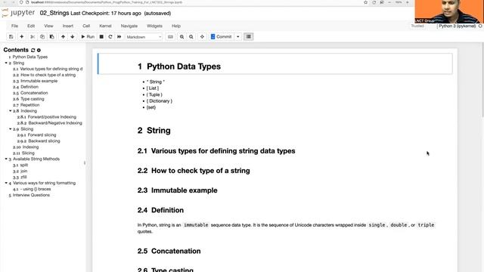
Task: Click the Trusted notebook indicator
Action: click(417, 26)
